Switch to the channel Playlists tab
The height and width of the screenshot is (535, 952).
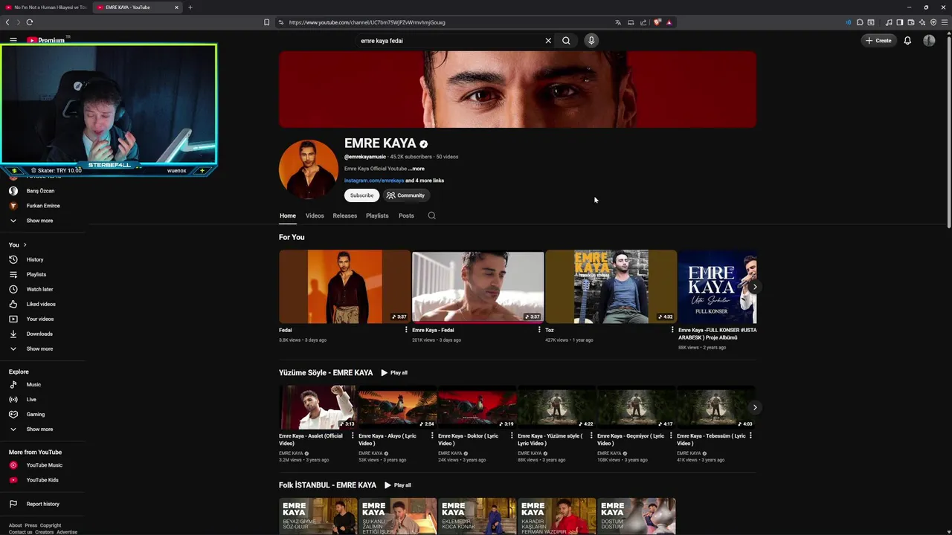[377, 215]
